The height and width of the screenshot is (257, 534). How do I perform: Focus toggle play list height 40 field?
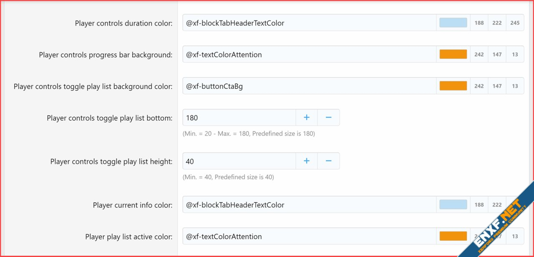239,161
